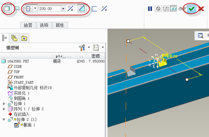Select the 截面 1 sketch item

pyautogui.click(x=29, y=125)
